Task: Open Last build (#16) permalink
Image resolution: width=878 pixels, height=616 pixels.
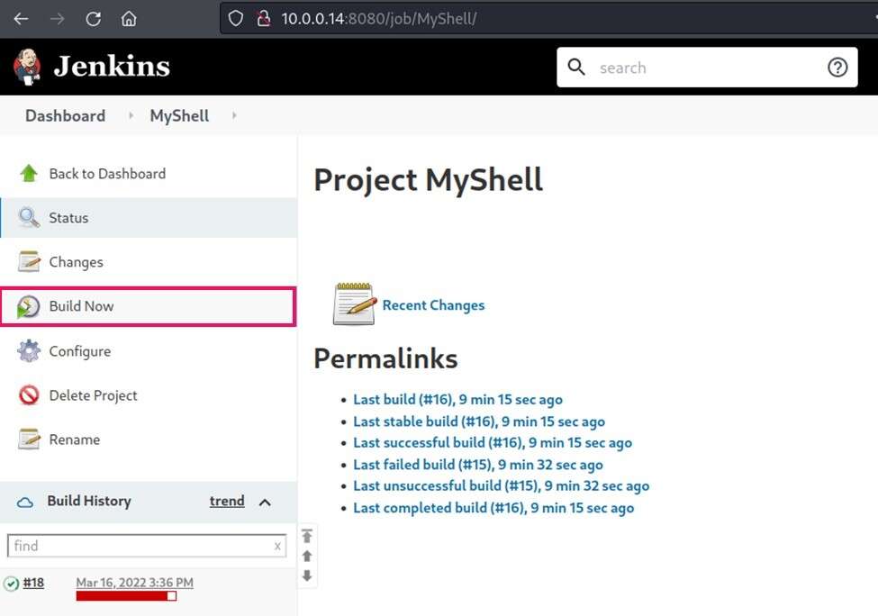Action: 457,400
